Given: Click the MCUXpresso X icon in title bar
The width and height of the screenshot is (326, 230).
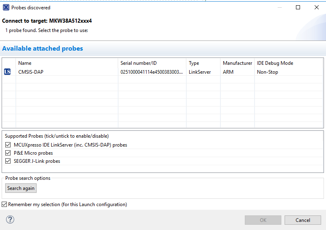Looking at the screenshot, I should [x=6, y=7].
